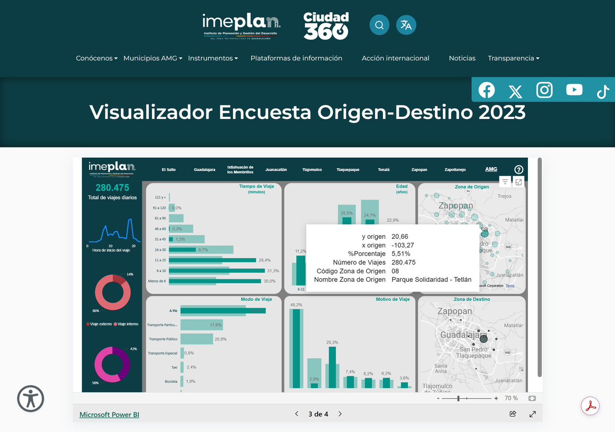The height and width of the screenshot is (432, 615).
Task: Click the '11 a 15' travel time bar
Action: (x=212, y=260)
